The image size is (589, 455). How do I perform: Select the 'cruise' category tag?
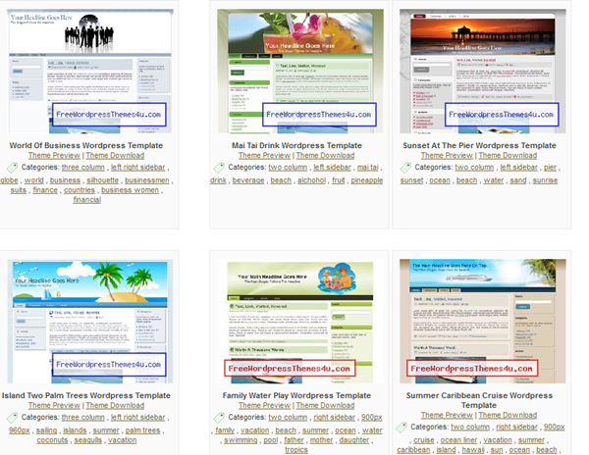424,440
